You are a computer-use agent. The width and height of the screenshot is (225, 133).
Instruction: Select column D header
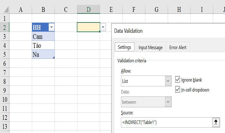pyautogui.click(x=88, y=9)
